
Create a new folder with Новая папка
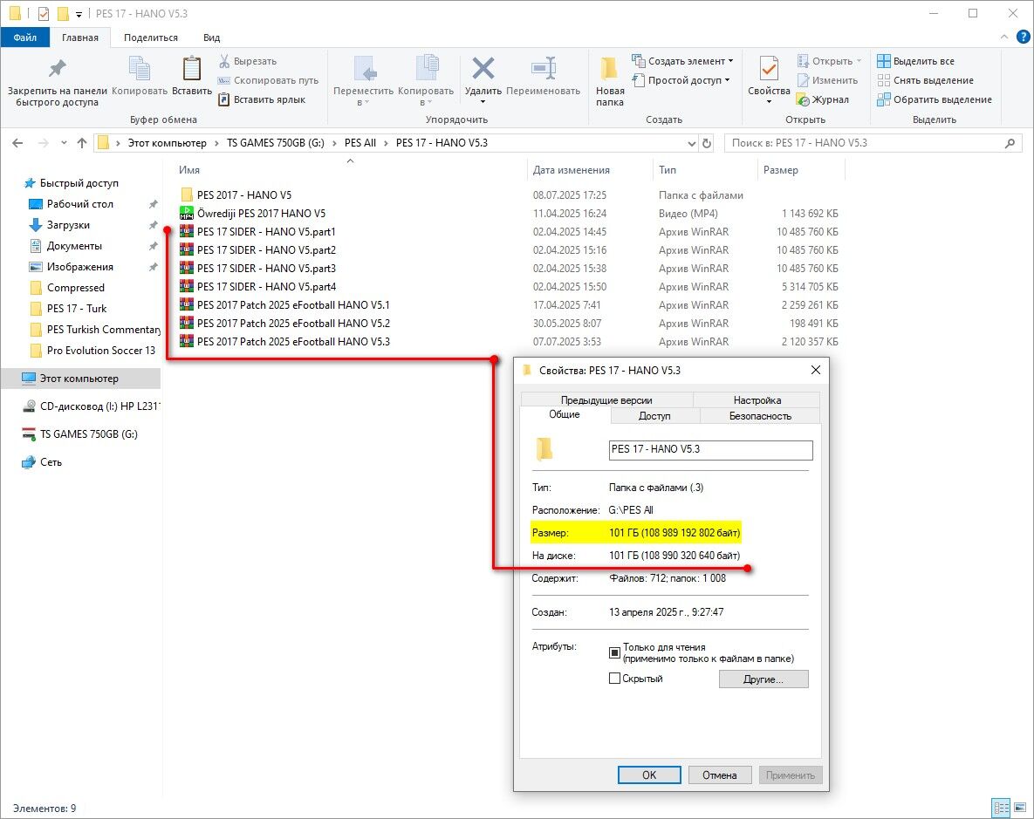610,80
